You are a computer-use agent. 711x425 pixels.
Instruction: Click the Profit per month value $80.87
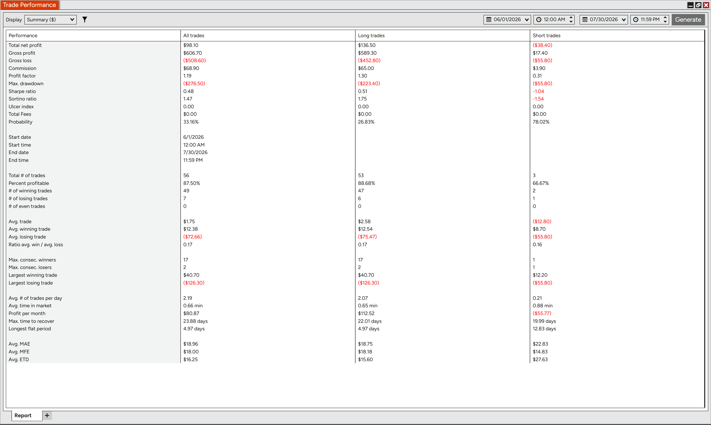[x=191, y=313]
